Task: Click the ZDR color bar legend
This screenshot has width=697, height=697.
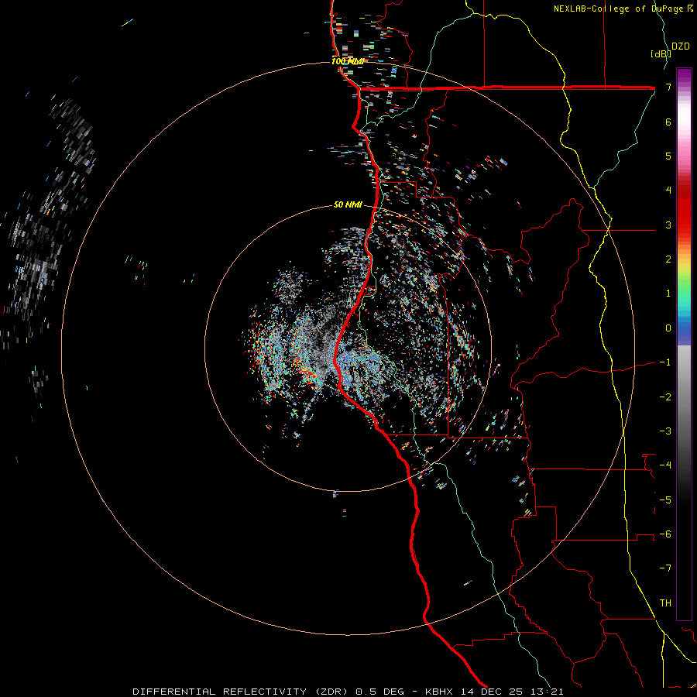Action: [684, 344]
